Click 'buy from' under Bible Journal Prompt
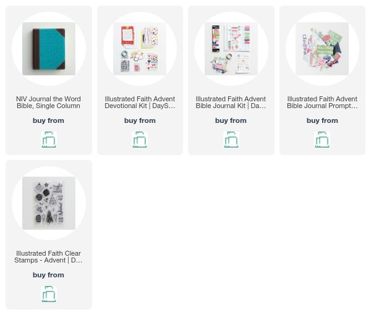The image size is (371, 315). (x=322, y=120)
